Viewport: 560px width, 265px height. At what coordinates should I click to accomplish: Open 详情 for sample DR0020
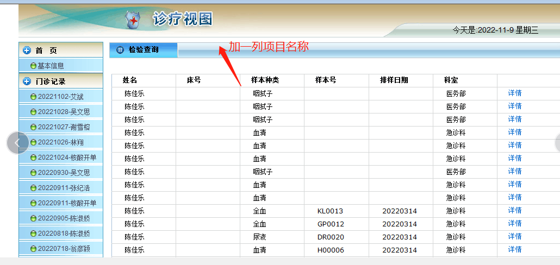click(515, 236)
